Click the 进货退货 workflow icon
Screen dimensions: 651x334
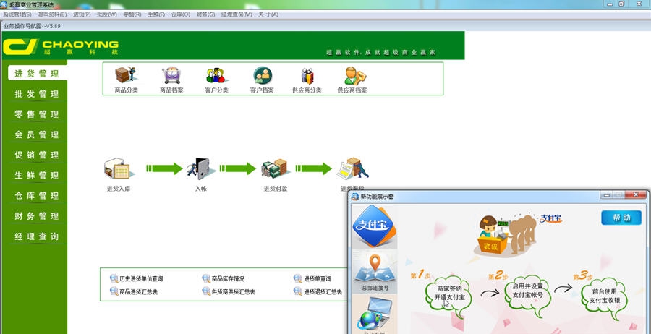point(353,168)
